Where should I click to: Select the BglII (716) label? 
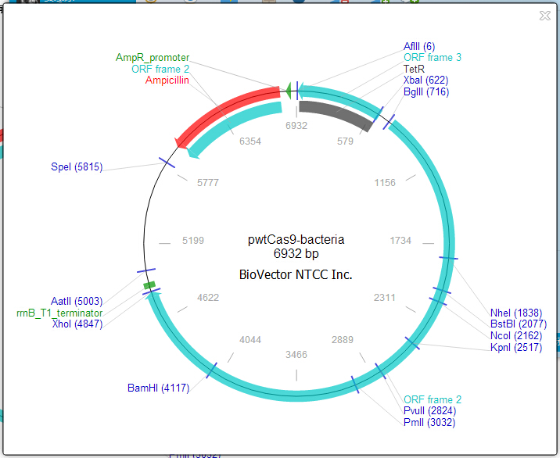[x=426, y=92]
